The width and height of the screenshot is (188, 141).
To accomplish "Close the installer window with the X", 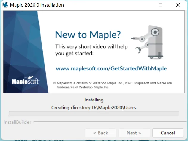I will click(x=178, y=5).
